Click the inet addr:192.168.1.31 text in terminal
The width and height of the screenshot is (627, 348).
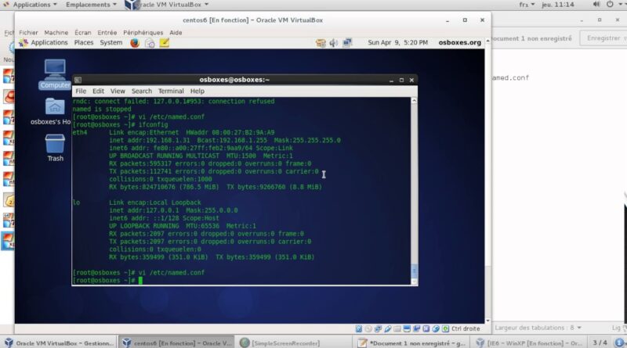click(x=150, y=140)
